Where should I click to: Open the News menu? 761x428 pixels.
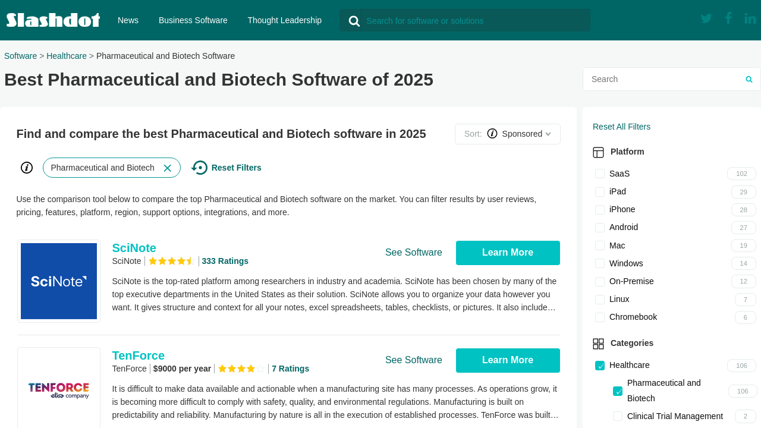pyautogui.click(x=128, y=20)
